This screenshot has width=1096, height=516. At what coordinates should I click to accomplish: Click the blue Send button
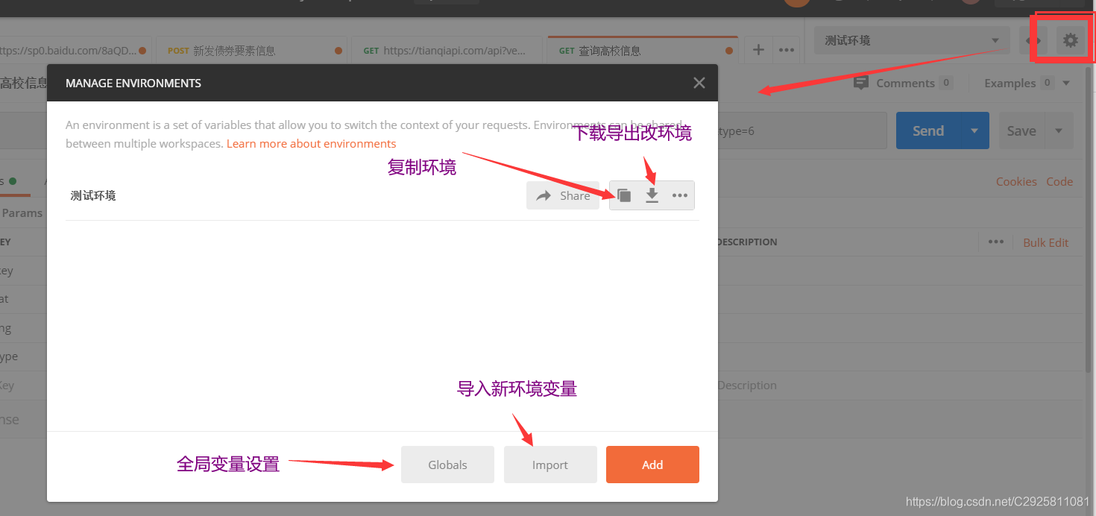[928, 130]
